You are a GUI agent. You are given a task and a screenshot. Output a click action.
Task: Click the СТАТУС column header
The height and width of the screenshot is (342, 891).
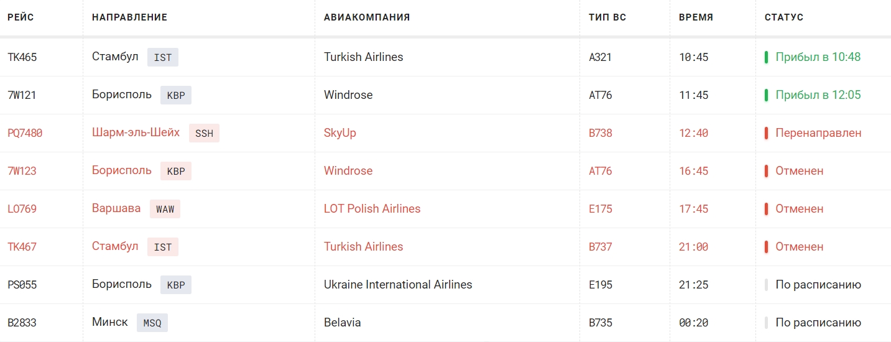(783, 17)
